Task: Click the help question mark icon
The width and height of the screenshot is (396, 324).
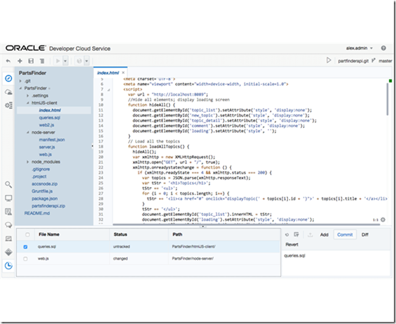Action: pyautogui.click(x=382, y=48)
